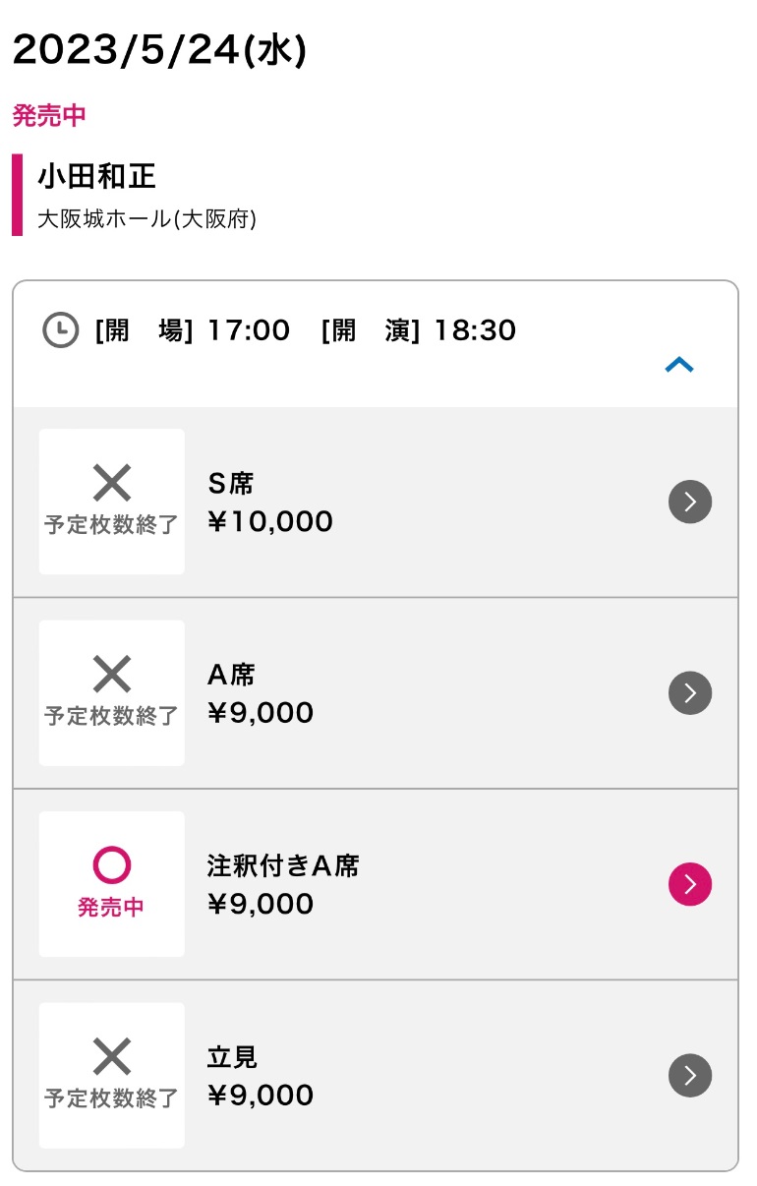Open A席 details via gray arrow

pyautogui.click(x=690, y=693)
